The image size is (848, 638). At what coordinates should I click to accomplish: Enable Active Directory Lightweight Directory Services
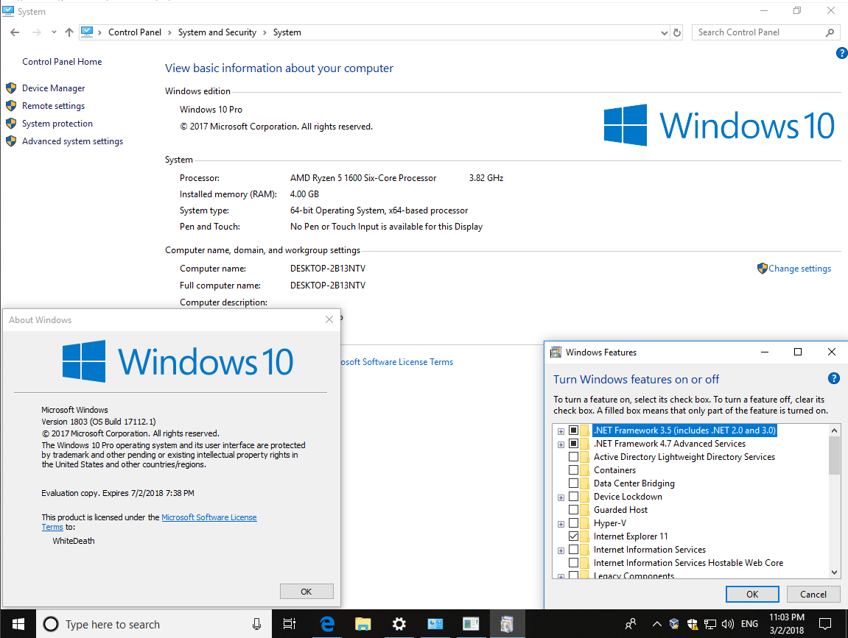tap(573, 457)
